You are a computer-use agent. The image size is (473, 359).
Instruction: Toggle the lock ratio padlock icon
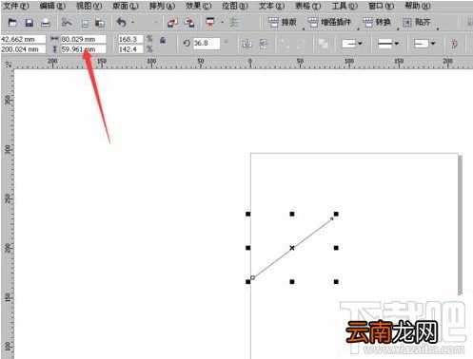pyautogui.click(x=163, y=40)
